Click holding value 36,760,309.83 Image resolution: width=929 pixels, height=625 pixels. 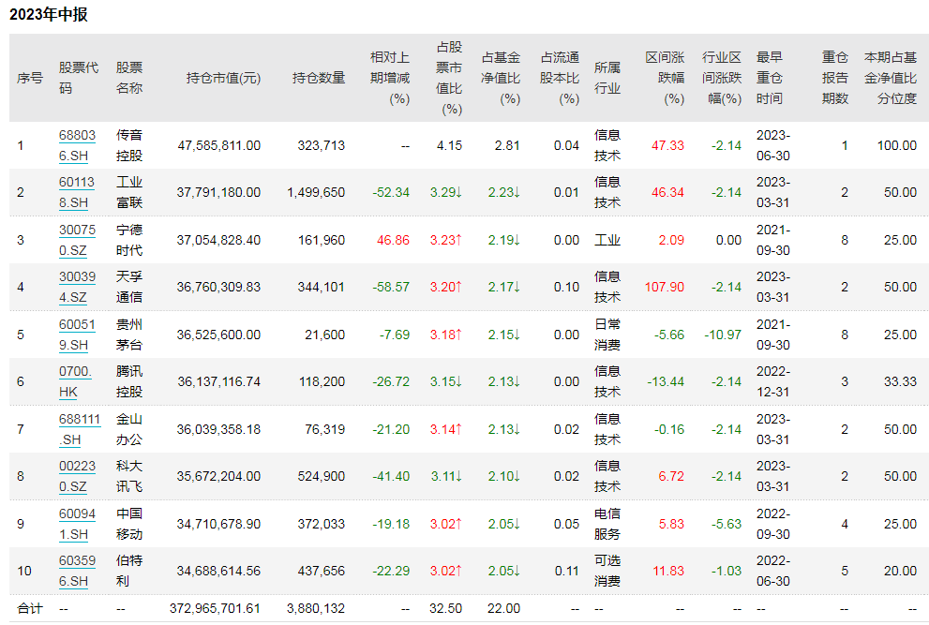pos(218,287)
